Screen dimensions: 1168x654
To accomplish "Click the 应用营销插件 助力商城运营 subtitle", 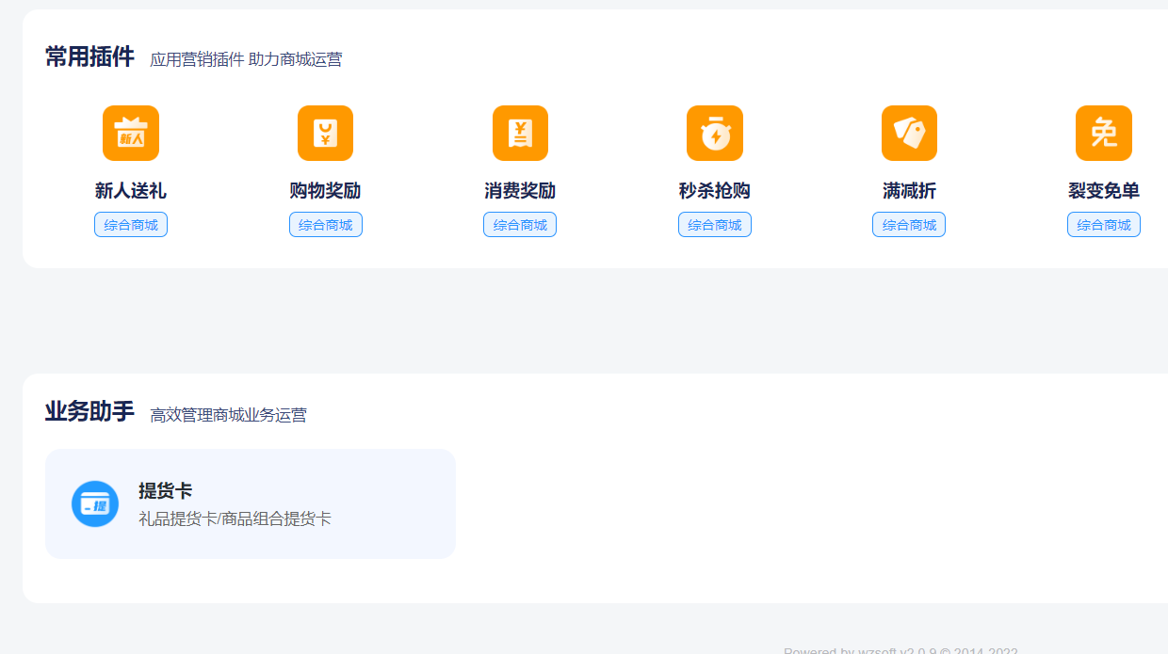I will coord(246,60).
